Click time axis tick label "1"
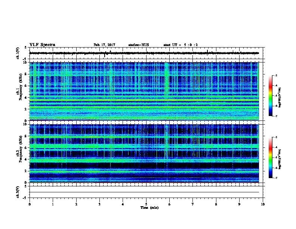This screenshot has height=229, width=296. point(53,204)
